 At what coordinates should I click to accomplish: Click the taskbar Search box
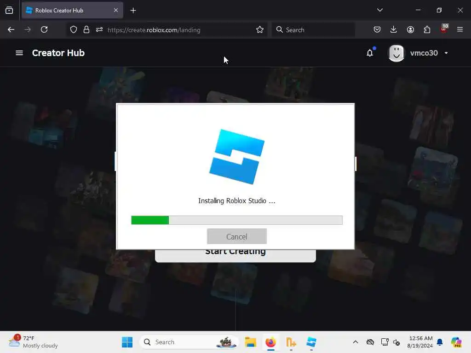tap(189, 342)
